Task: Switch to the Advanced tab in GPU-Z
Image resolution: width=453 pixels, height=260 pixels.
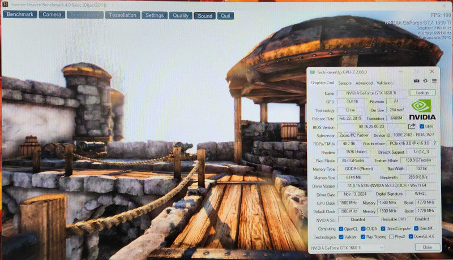Action: pyautogui.click(x=364, y=83)
